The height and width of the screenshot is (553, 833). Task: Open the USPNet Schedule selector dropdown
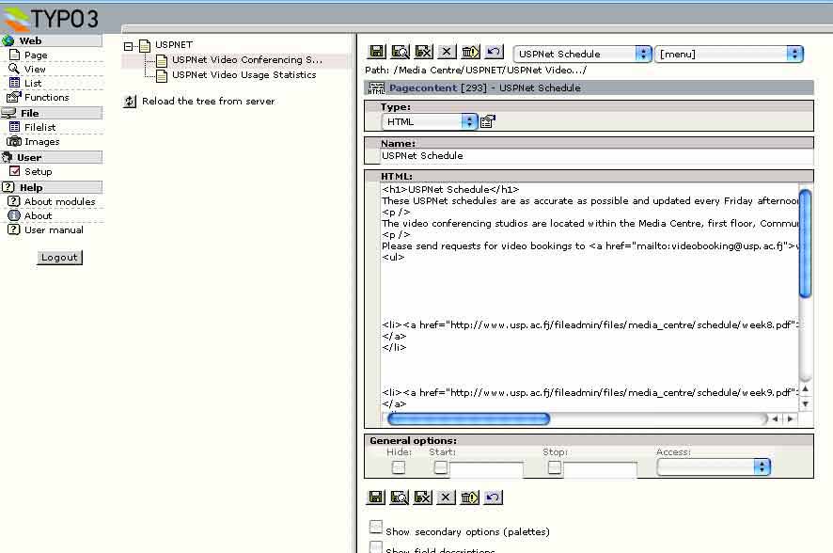click(x=582, y=54)
